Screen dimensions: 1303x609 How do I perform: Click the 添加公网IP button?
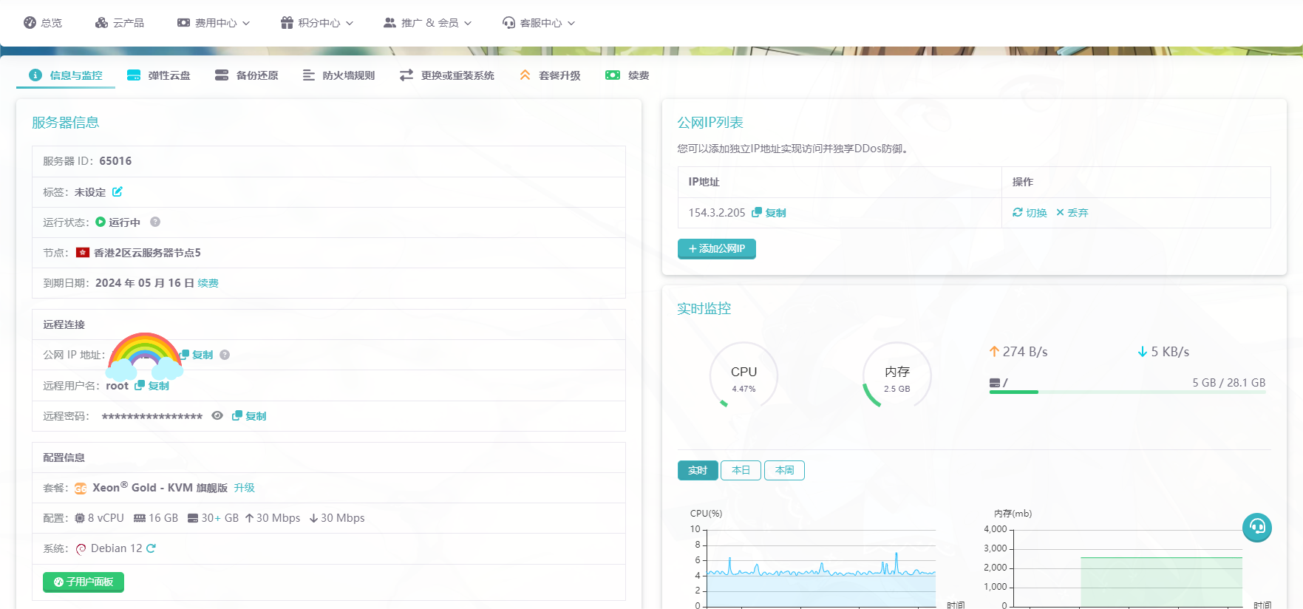(x=716, y=249)
